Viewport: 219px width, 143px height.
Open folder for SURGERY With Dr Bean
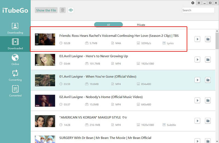pos(208,141)
